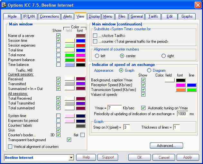Screen dimensions: 203x164
Task: Toggle Transparent background checkbox
Action: [69, 140]
